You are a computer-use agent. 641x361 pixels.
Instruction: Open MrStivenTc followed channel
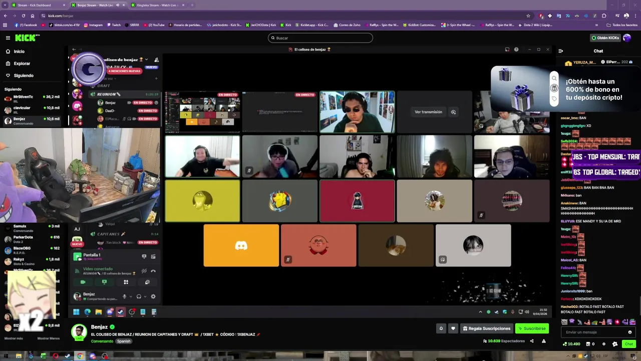[32, 98]
